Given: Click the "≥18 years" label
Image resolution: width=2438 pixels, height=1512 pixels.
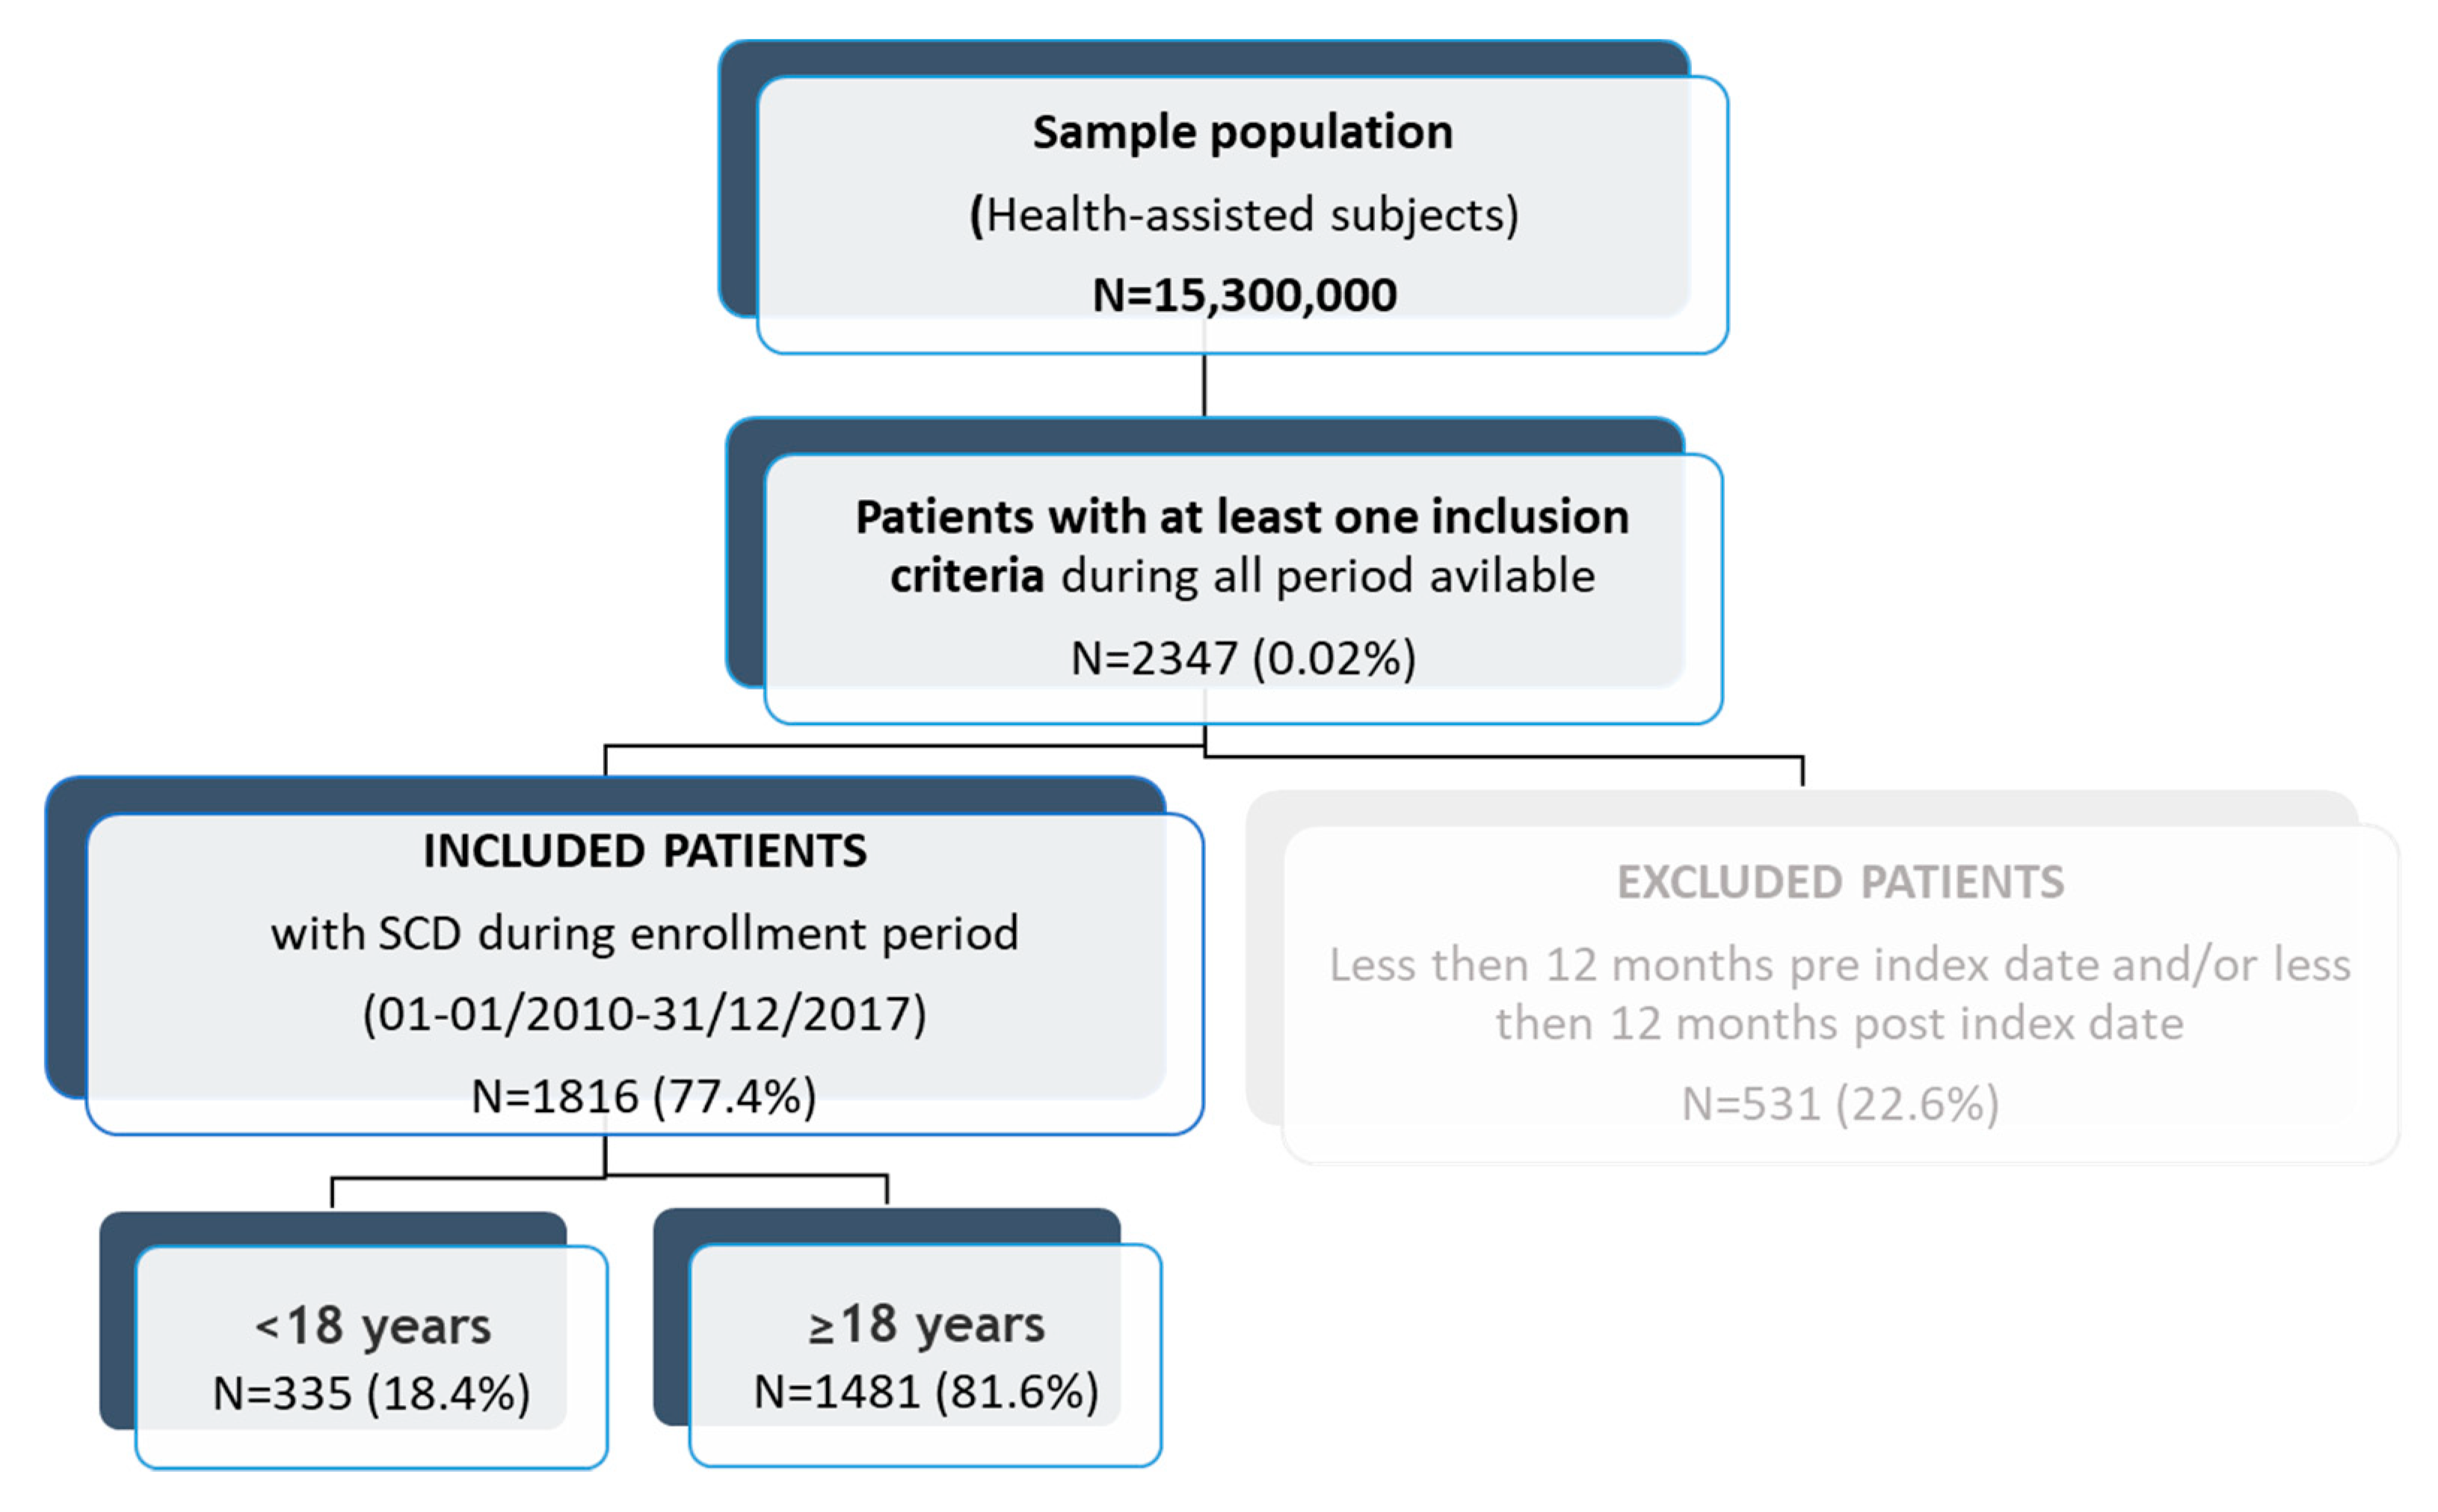Looking at the screenshot, I should click(x=926, y=1324).
